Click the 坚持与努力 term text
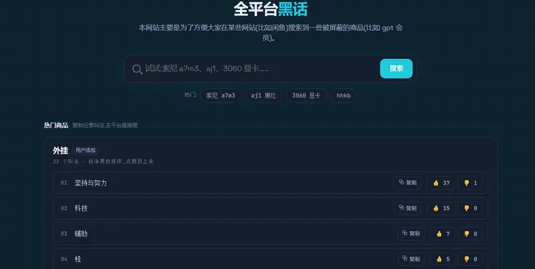 coord(91,183)
